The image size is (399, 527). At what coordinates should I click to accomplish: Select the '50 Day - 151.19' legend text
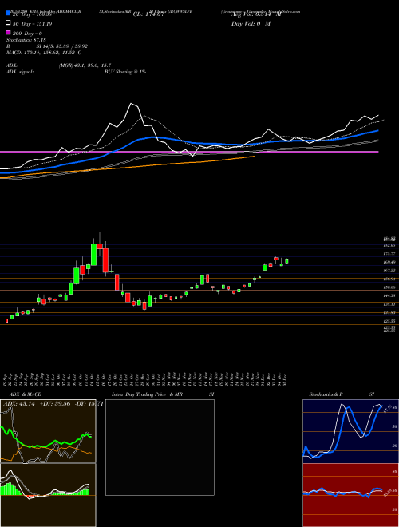pos(33,24)
